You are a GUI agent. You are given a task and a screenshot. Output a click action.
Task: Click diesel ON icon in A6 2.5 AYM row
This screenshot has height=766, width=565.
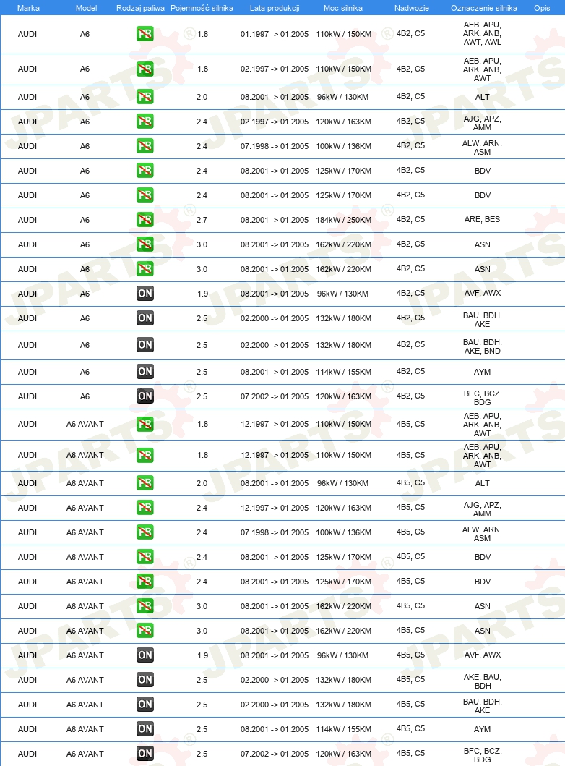(145, 371)
